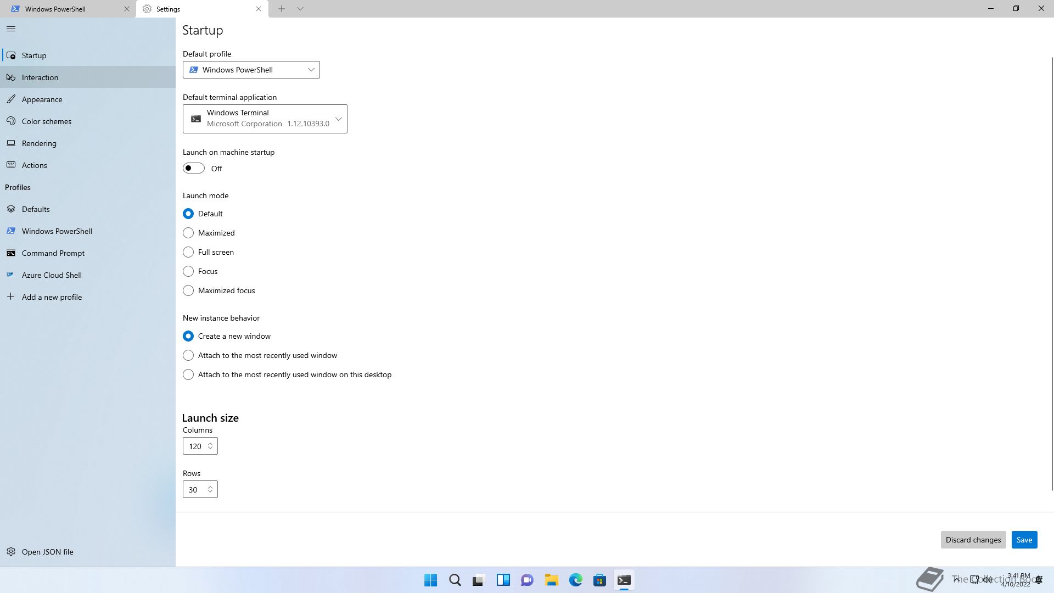
Task: Select Attach to window on this desktop
Action: [x=188, y=374]
